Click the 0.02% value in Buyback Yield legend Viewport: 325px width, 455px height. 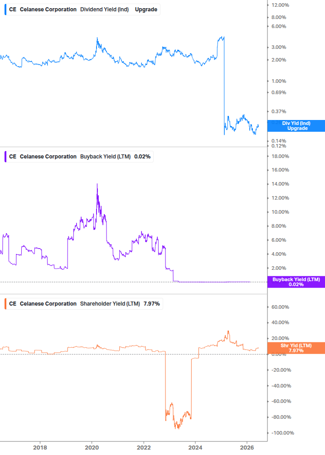tap(142, 157)
